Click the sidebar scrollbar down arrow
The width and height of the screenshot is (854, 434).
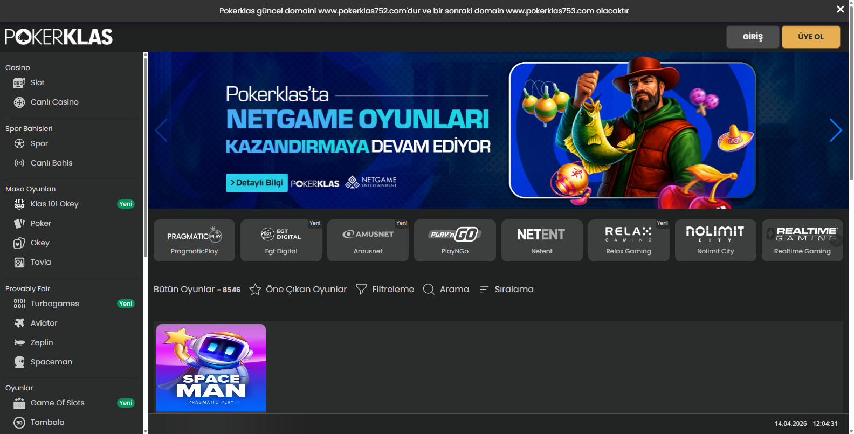click(x=145, y=431)
